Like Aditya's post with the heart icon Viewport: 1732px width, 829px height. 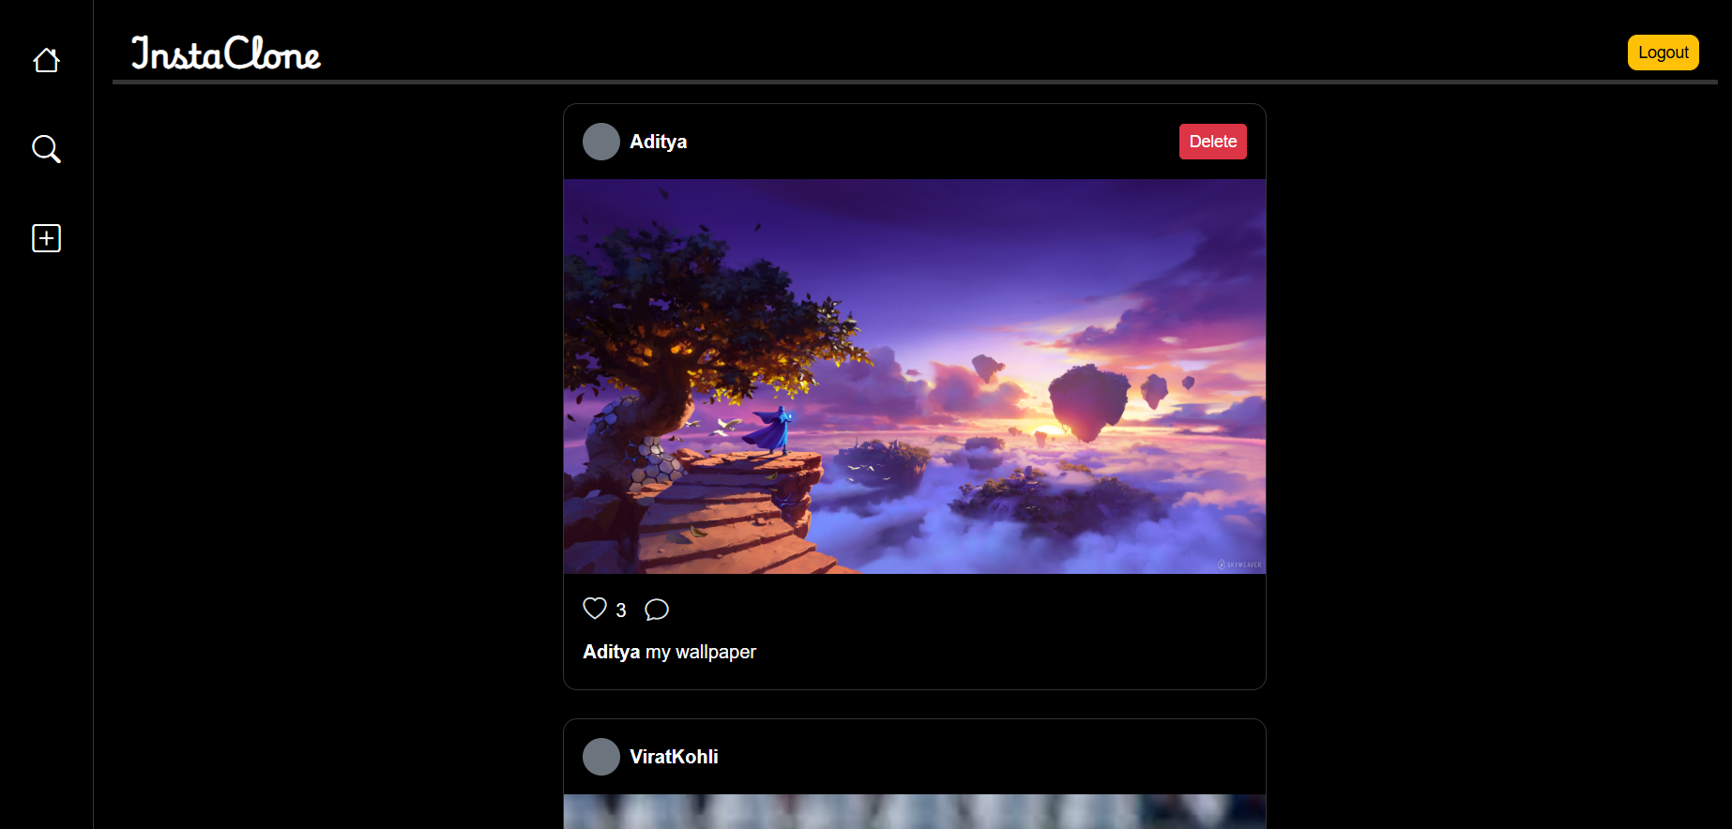(x=595, y=609)
